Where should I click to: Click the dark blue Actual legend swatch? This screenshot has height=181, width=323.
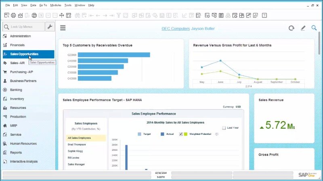pyautogui.click(x=162, y=134)
